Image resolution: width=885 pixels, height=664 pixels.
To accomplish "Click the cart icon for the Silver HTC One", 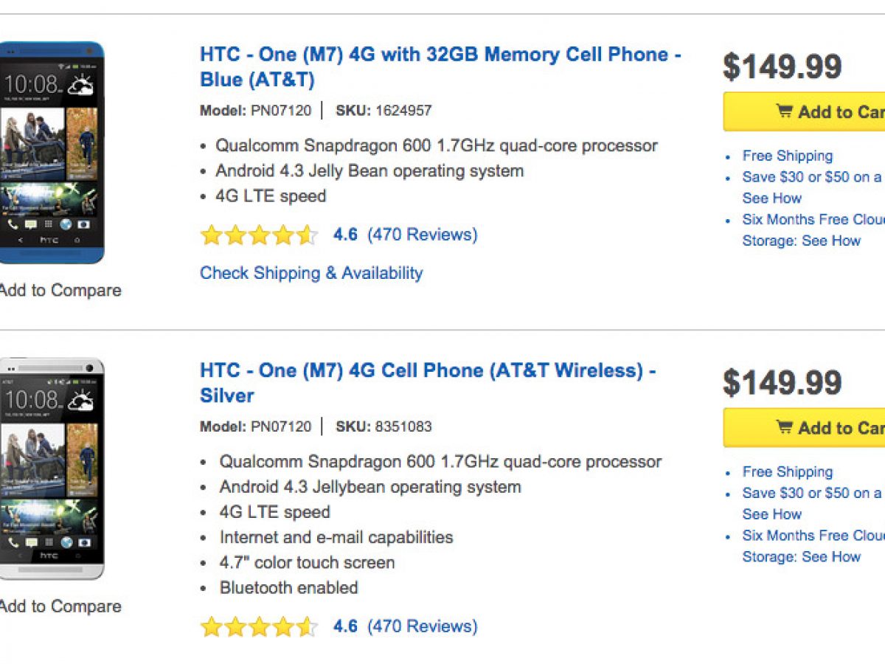I will click(x=784, y=427).
